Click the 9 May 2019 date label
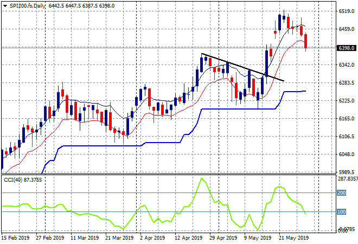Screen dimensions: 358x244 (x=258, y=238)
